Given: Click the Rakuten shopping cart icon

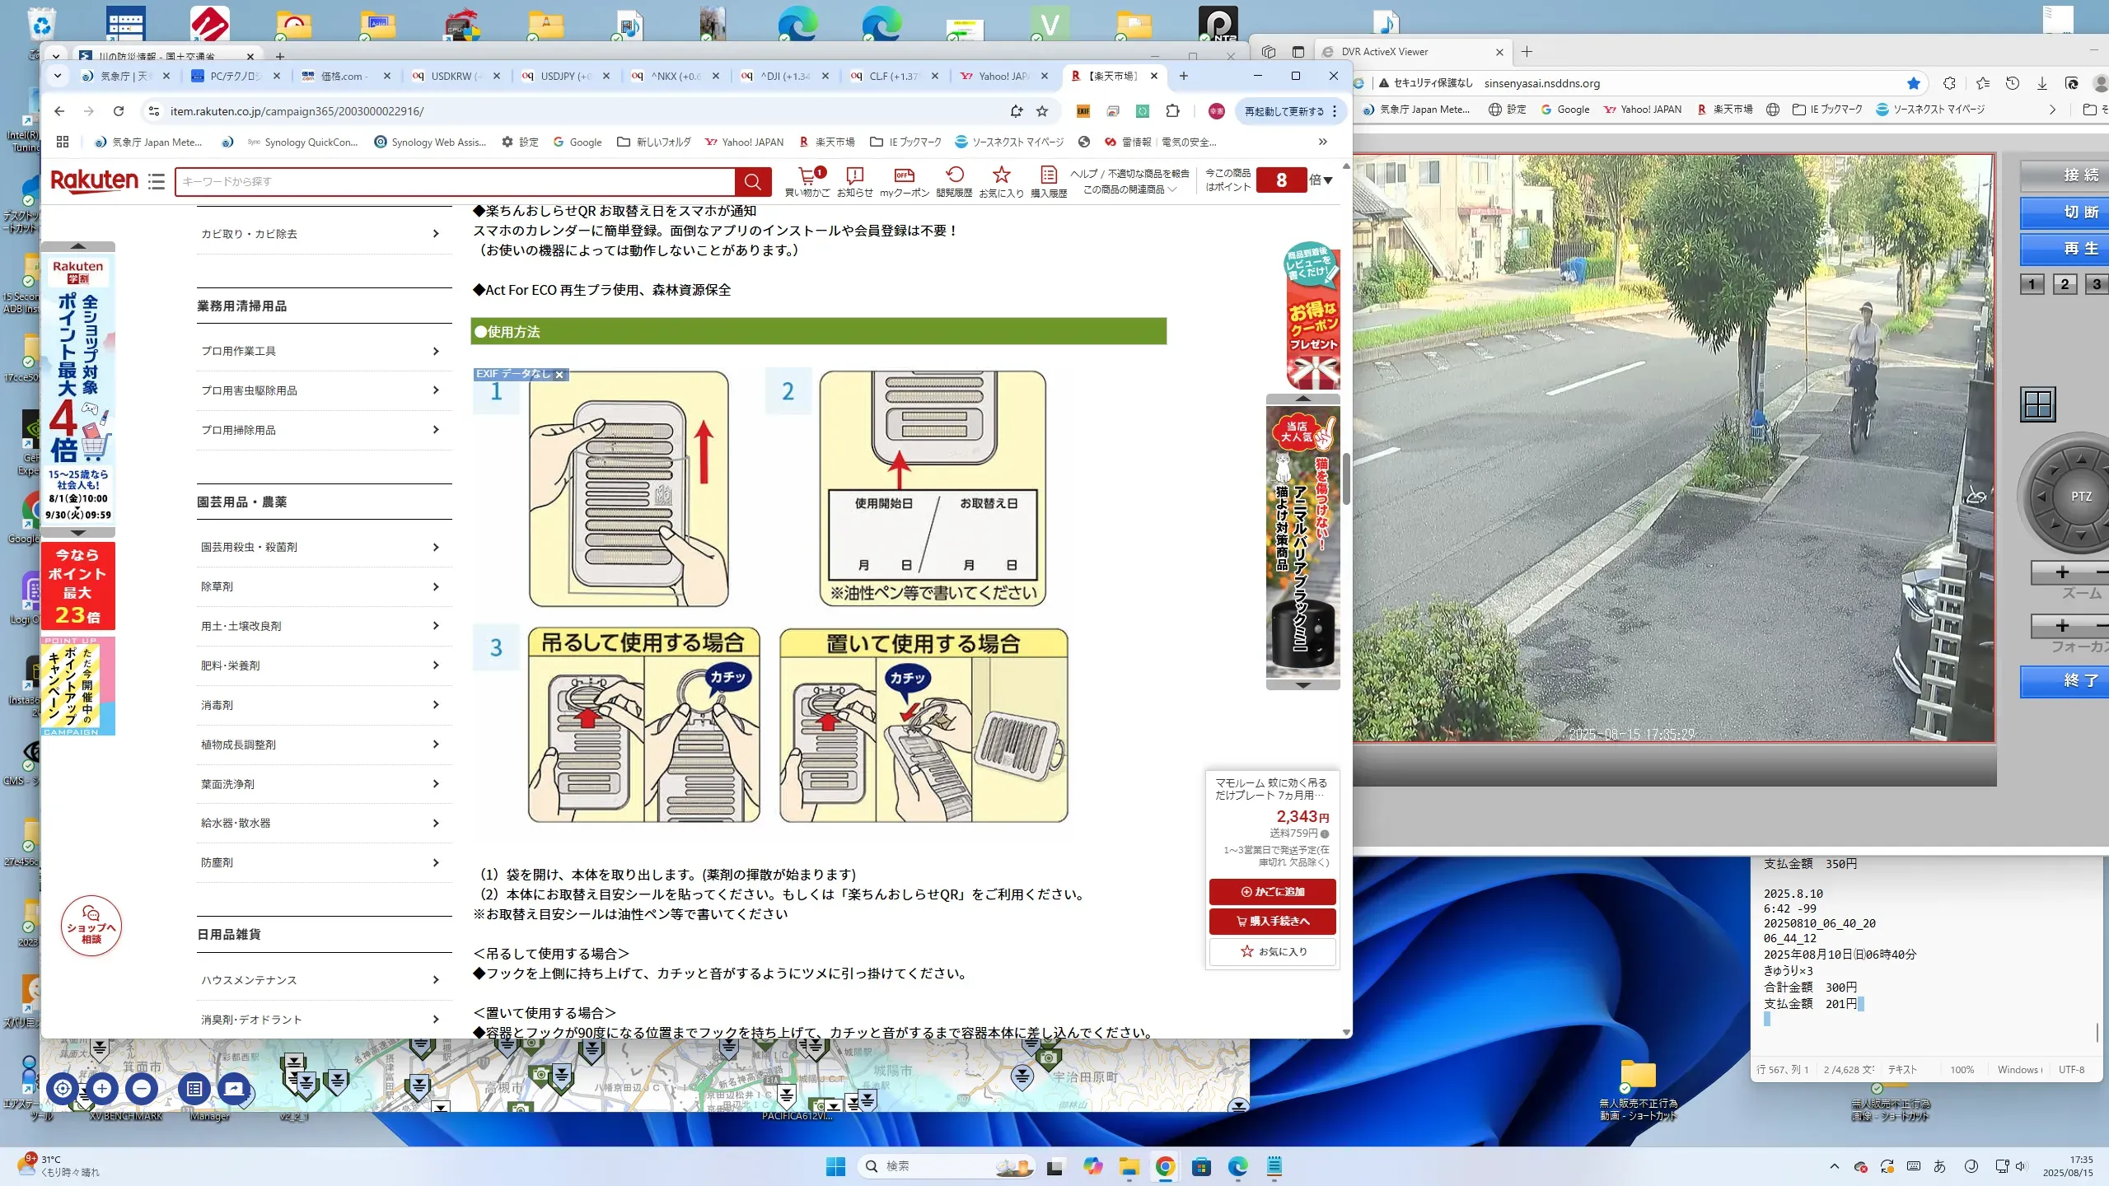Looking at the screenshot, I should (x=807, y=175).
